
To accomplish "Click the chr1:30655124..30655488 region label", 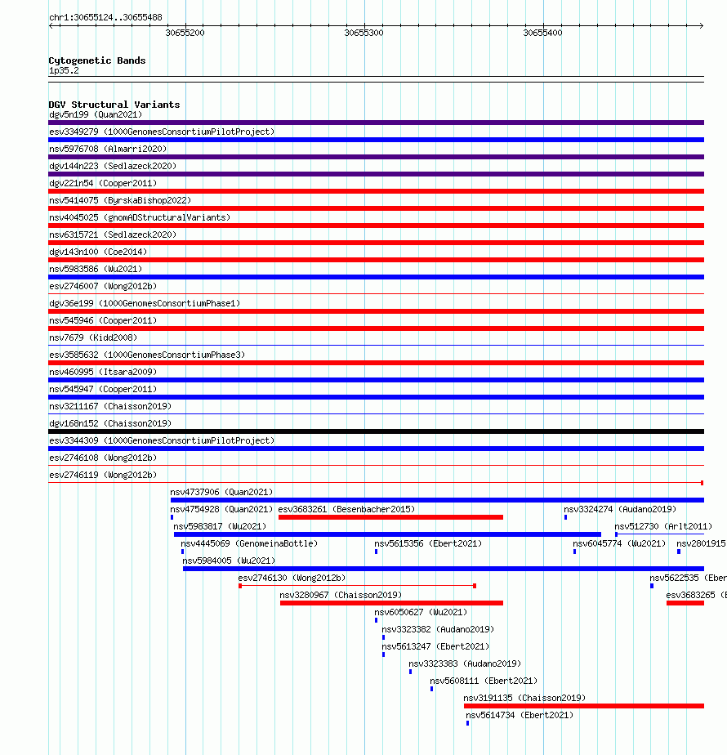I will 106,17.
